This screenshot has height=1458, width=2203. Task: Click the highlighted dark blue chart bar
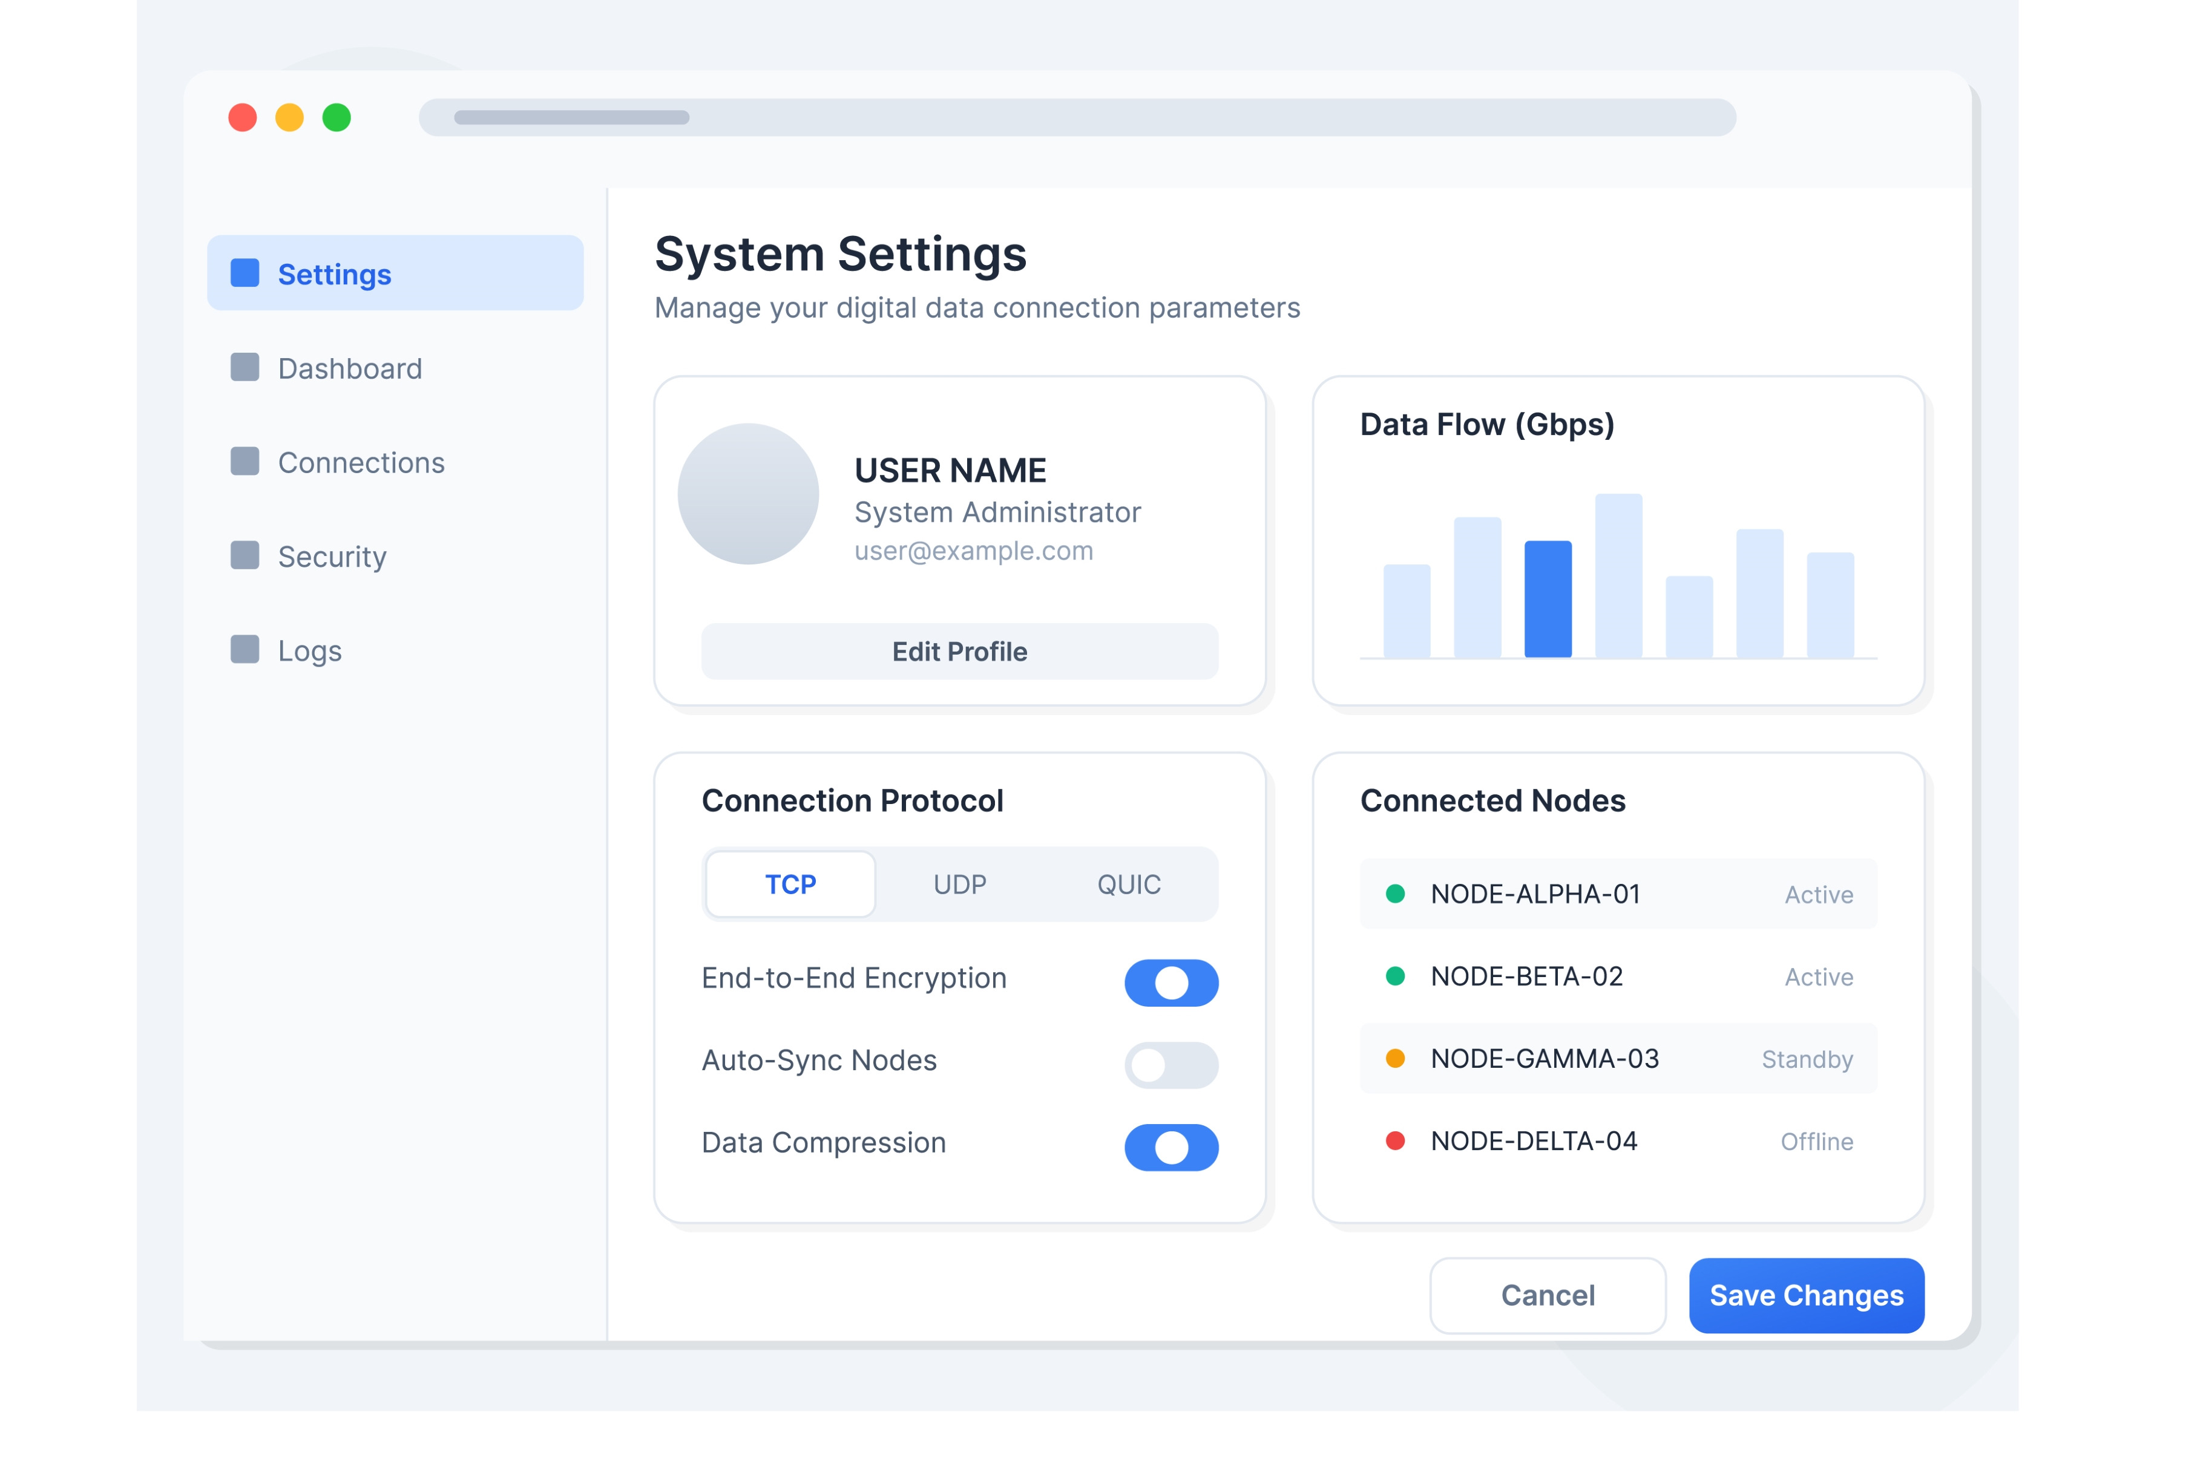point(1548,600)
